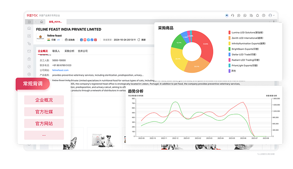The width and height of the screenshot is (293, 169).
Task: Open customer support headset icon
Action: click(232, 15)
